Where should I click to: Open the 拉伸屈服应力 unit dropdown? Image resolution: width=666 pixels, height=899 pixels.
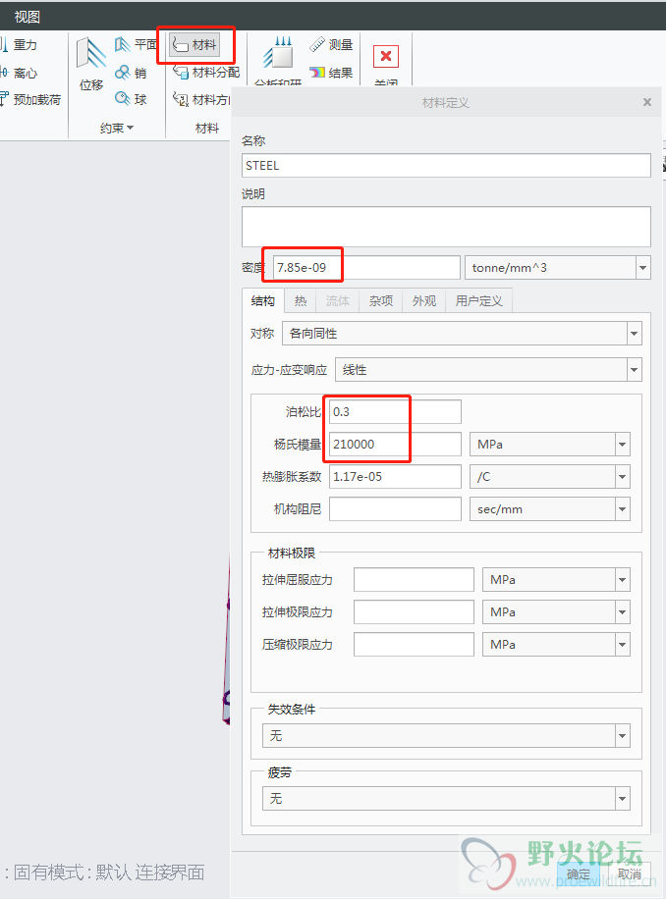click(556, 580)
